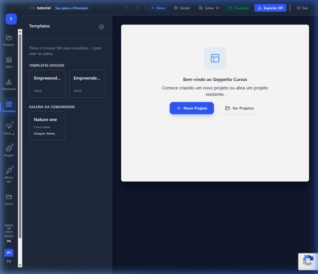Click the Exportar ZIP button

pos(270,8)
